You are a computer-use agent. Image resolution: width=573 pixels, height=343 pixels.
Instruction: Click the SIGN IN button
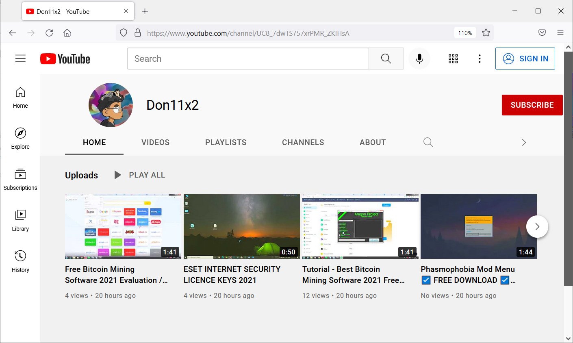pyautogui.click(x=525, y=59)
